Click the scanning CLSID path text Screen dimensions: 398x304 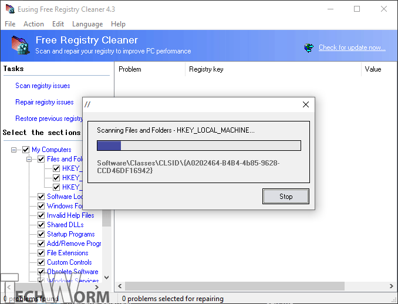point(188,167)
